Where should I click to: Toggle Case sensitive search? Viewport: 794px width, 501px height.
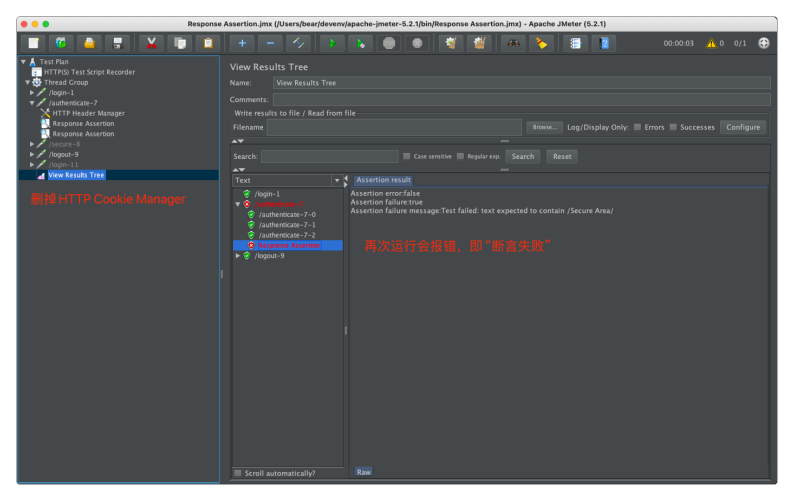pyautogui.click(x=407, y=157)
